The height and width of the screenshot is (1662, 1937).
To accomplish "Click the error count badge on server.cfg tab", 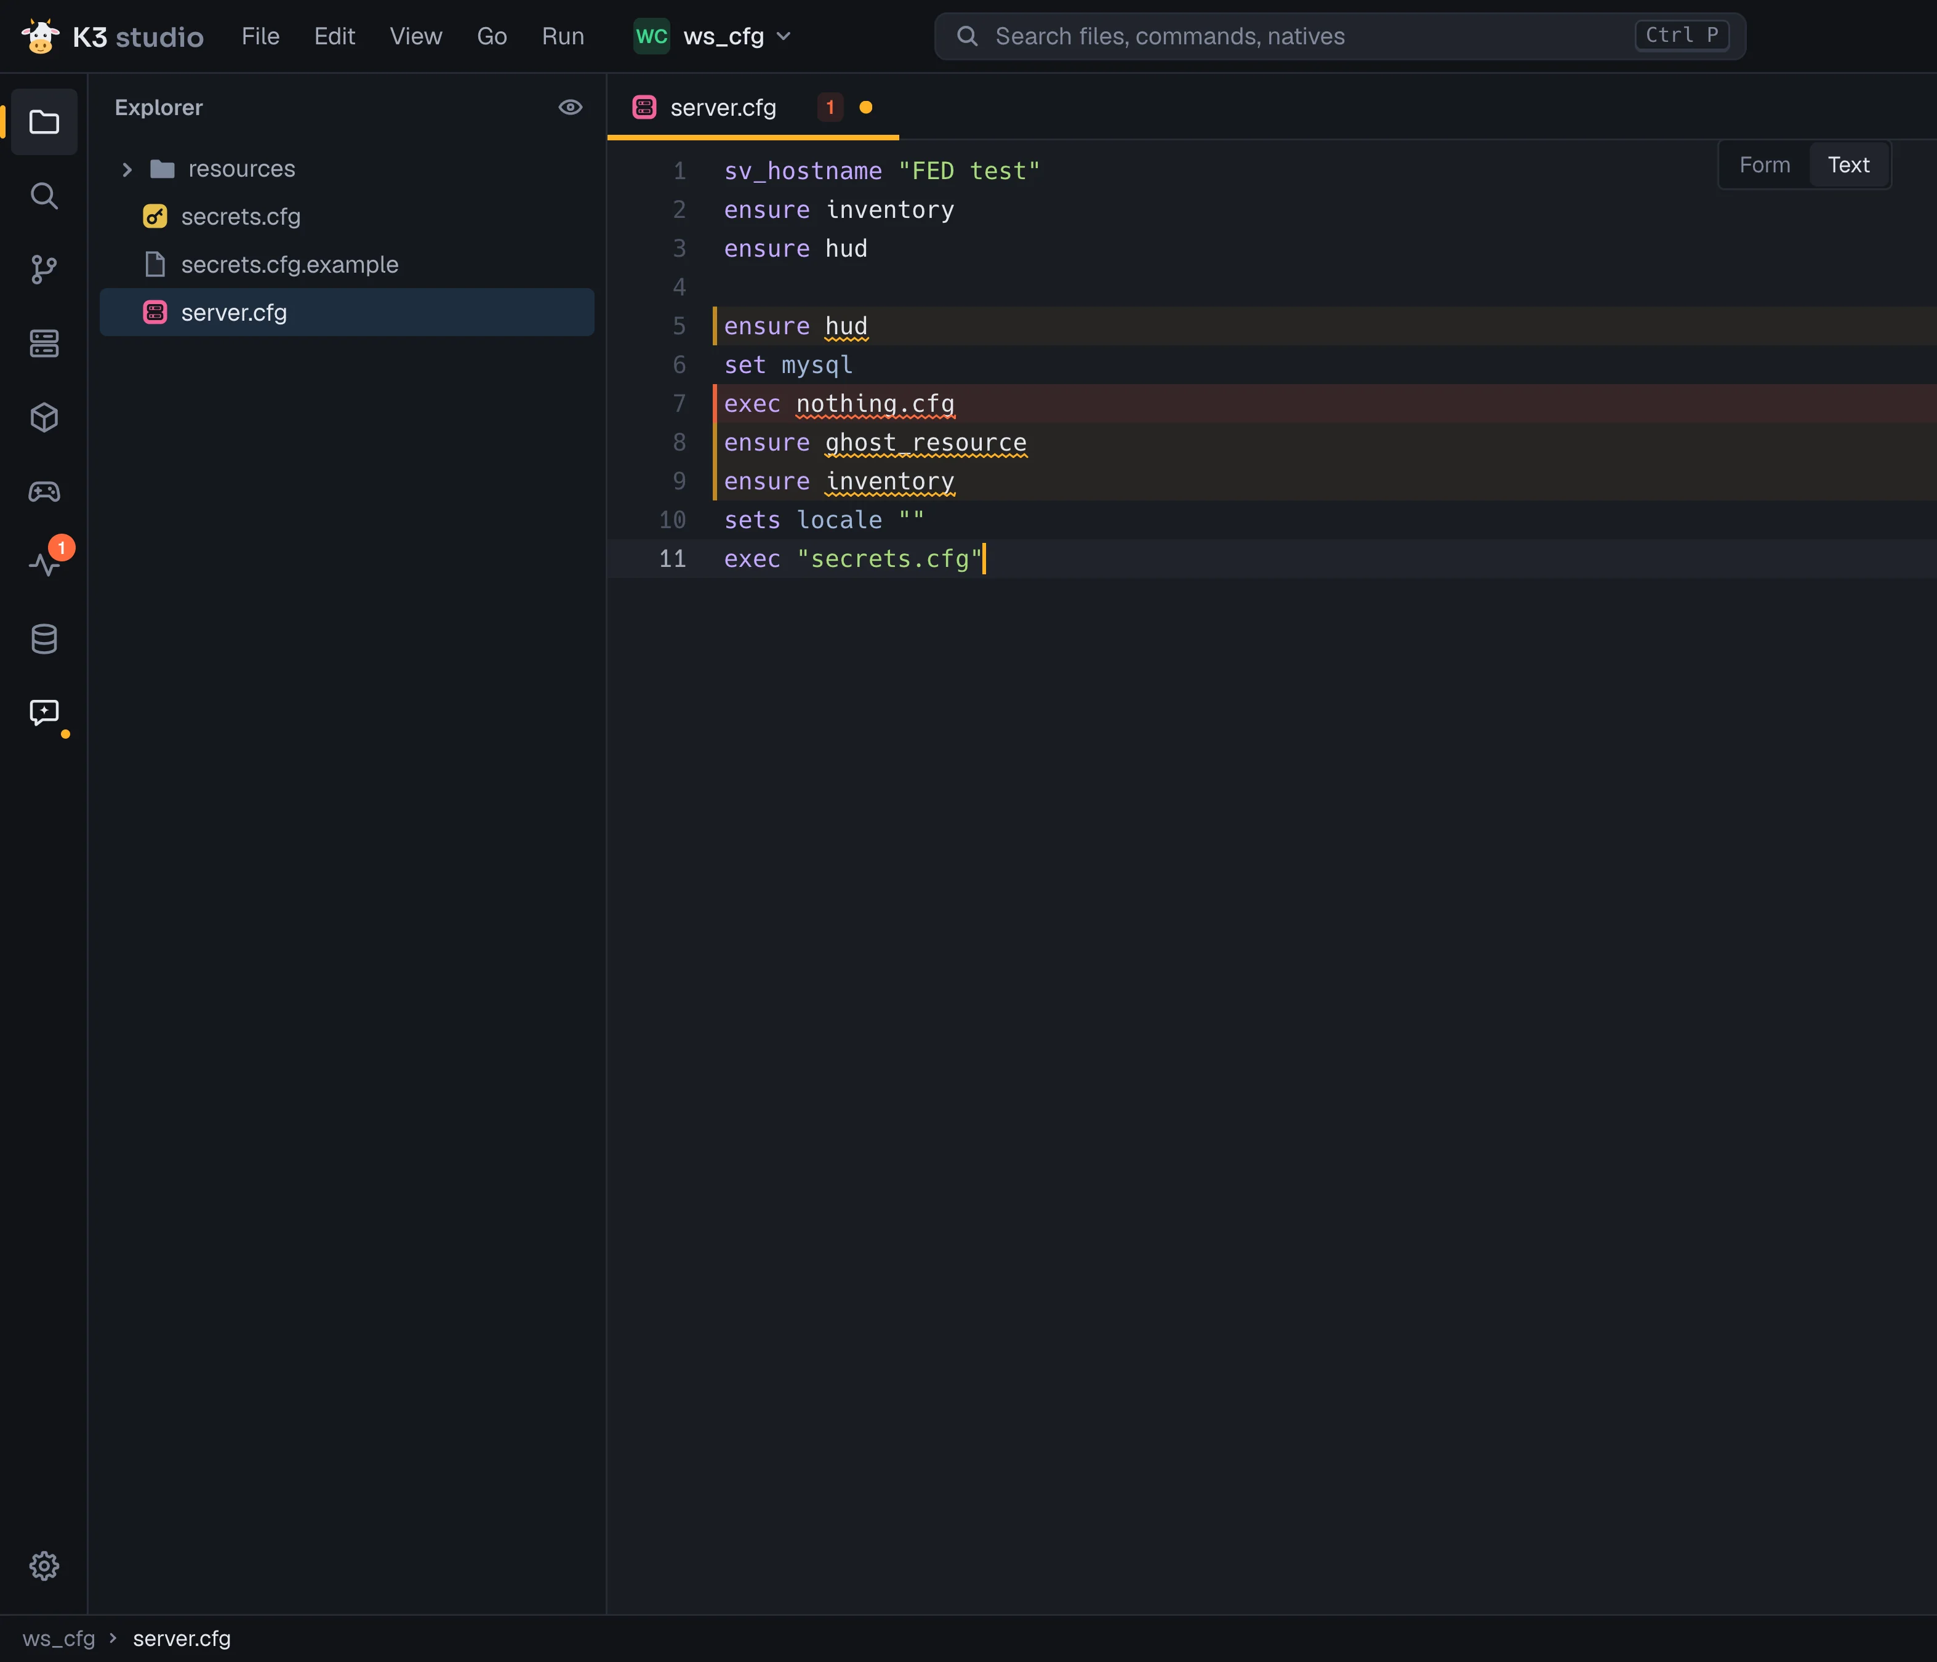I will pyautogui.click(x=830, y=108).
